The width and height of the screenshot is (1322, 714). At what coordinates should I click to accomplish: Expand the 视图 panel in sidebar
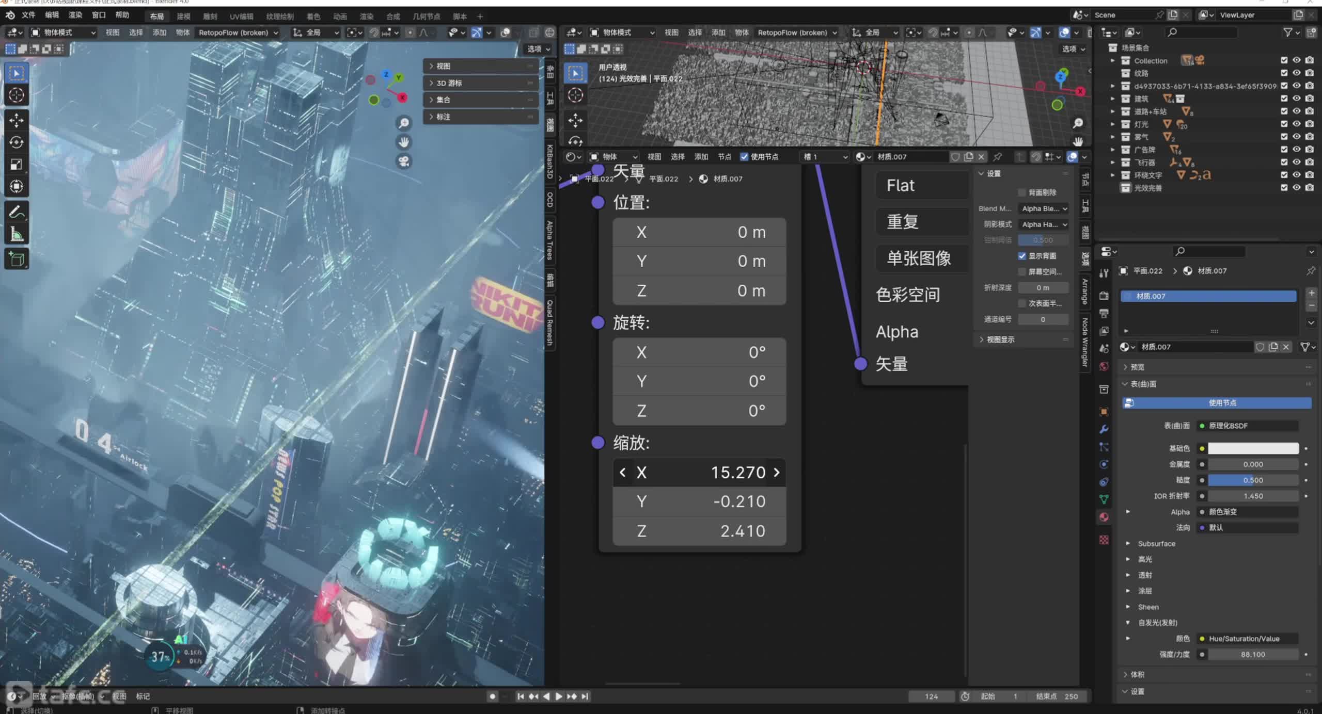coord(481,66)
